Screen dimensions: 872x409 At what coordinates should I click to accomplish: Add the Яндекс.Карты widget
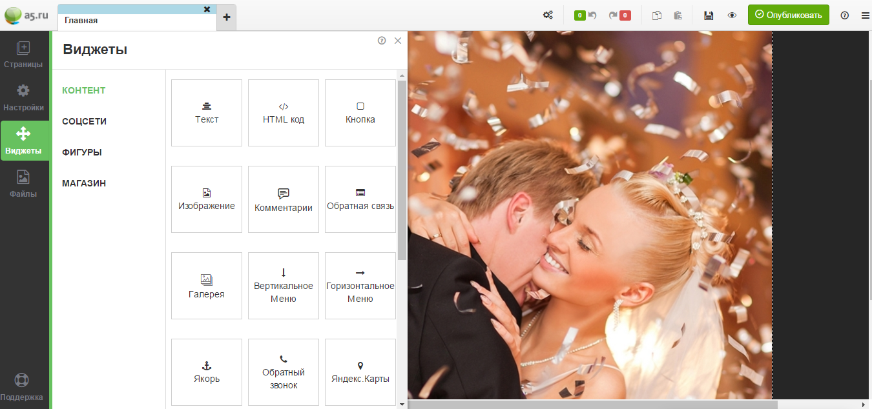pyautogui.click(x=360, y=372)
